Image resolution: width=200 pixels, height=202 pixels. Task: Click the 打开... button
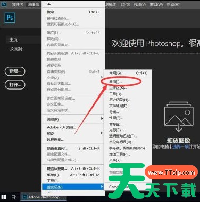coord(15,85)
